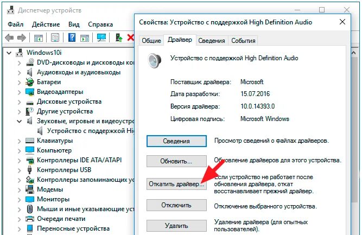
Task: Select the Другие устройства tree item
Action: coord(65,111)
